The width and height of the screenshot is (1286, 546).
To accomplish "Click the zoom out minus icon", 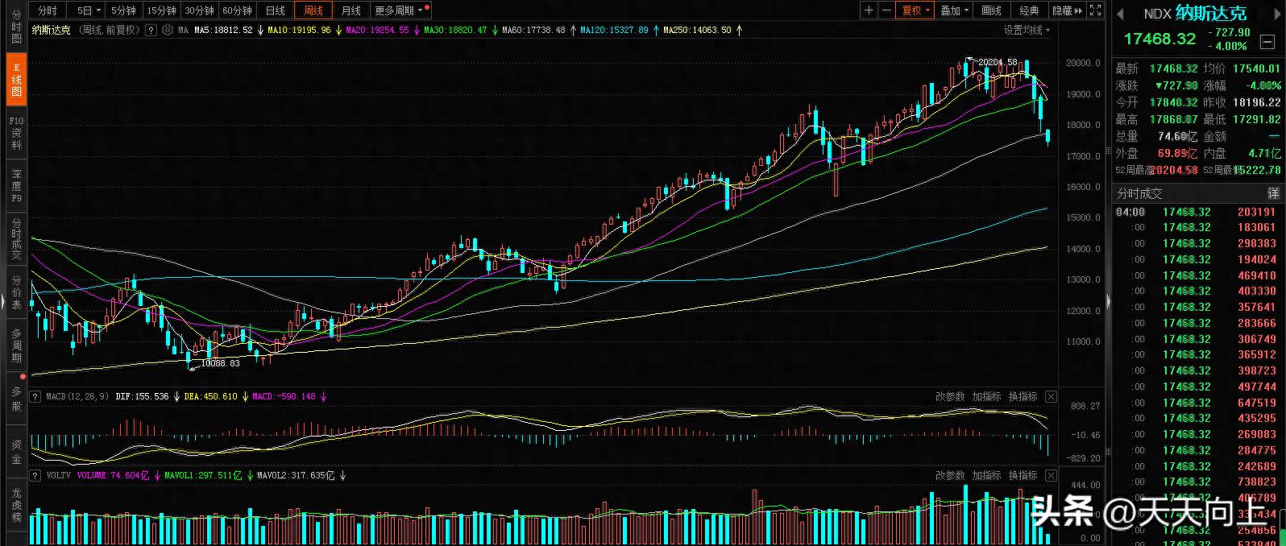I will click(x=886, y=10).
